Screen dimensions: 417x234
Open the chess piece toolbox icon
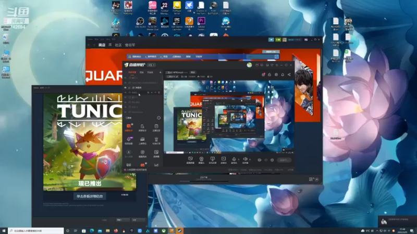(x=156, y=140)
